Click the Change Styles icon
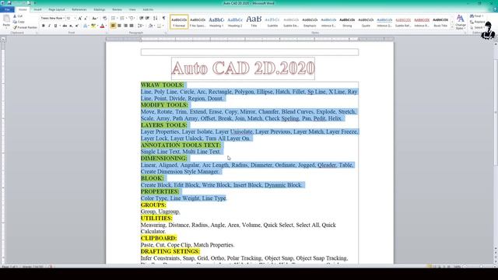 point(460,22)
